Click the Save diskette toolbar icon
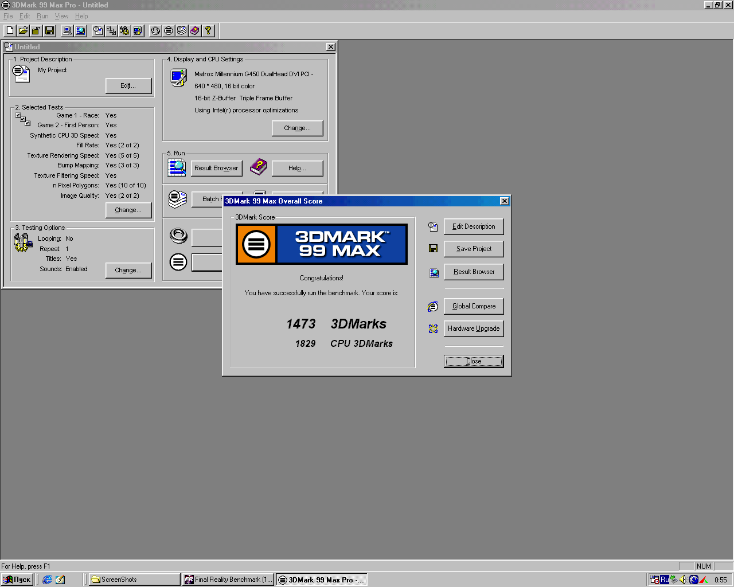 click(x=49, y=30)
